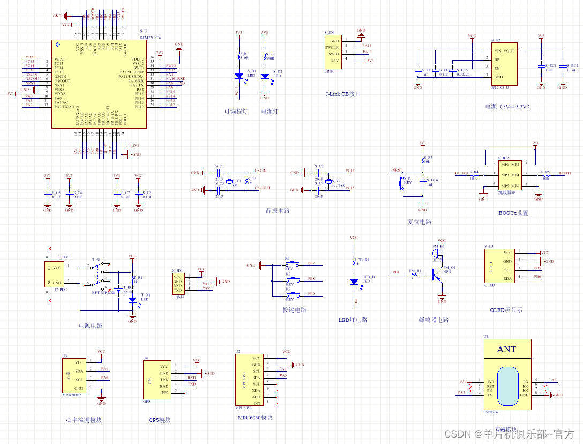Image resolution: width=583 pixels, height=444 pixels.
Task: Click the S_K1 reset KEY switch symbol
Action: click(x=401, y=183)
